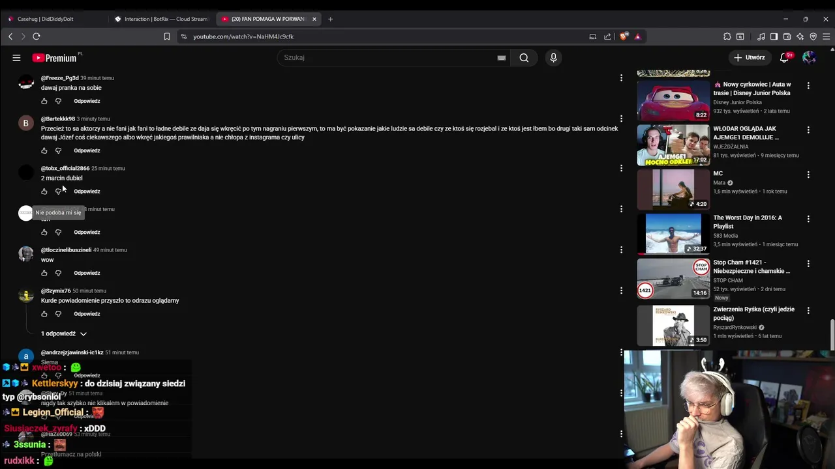835x469 pixels.
Task: Go forward in browser history
Action: pyautogui.click(x=23, y=36)
